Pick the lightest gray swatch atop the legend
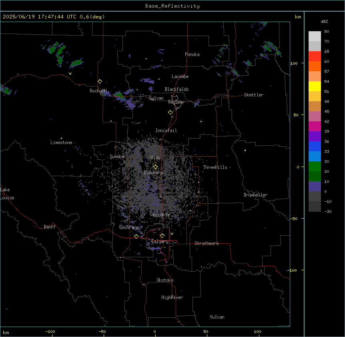Image resolution: width=345 pixels, height=337 pixels. pyautogui.click(x=315, y=36)
